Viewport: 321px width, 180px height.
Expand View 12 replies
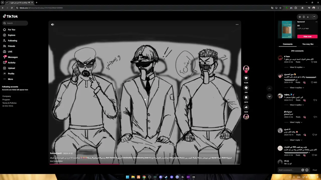(297, 67)
